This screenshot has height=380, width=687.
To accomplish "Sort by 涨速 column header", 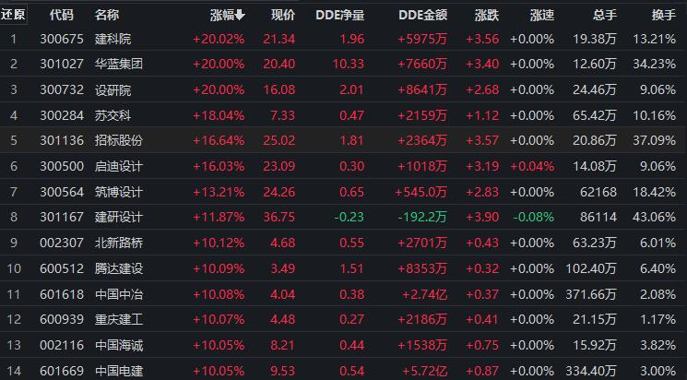I will (x=542, y=15).
